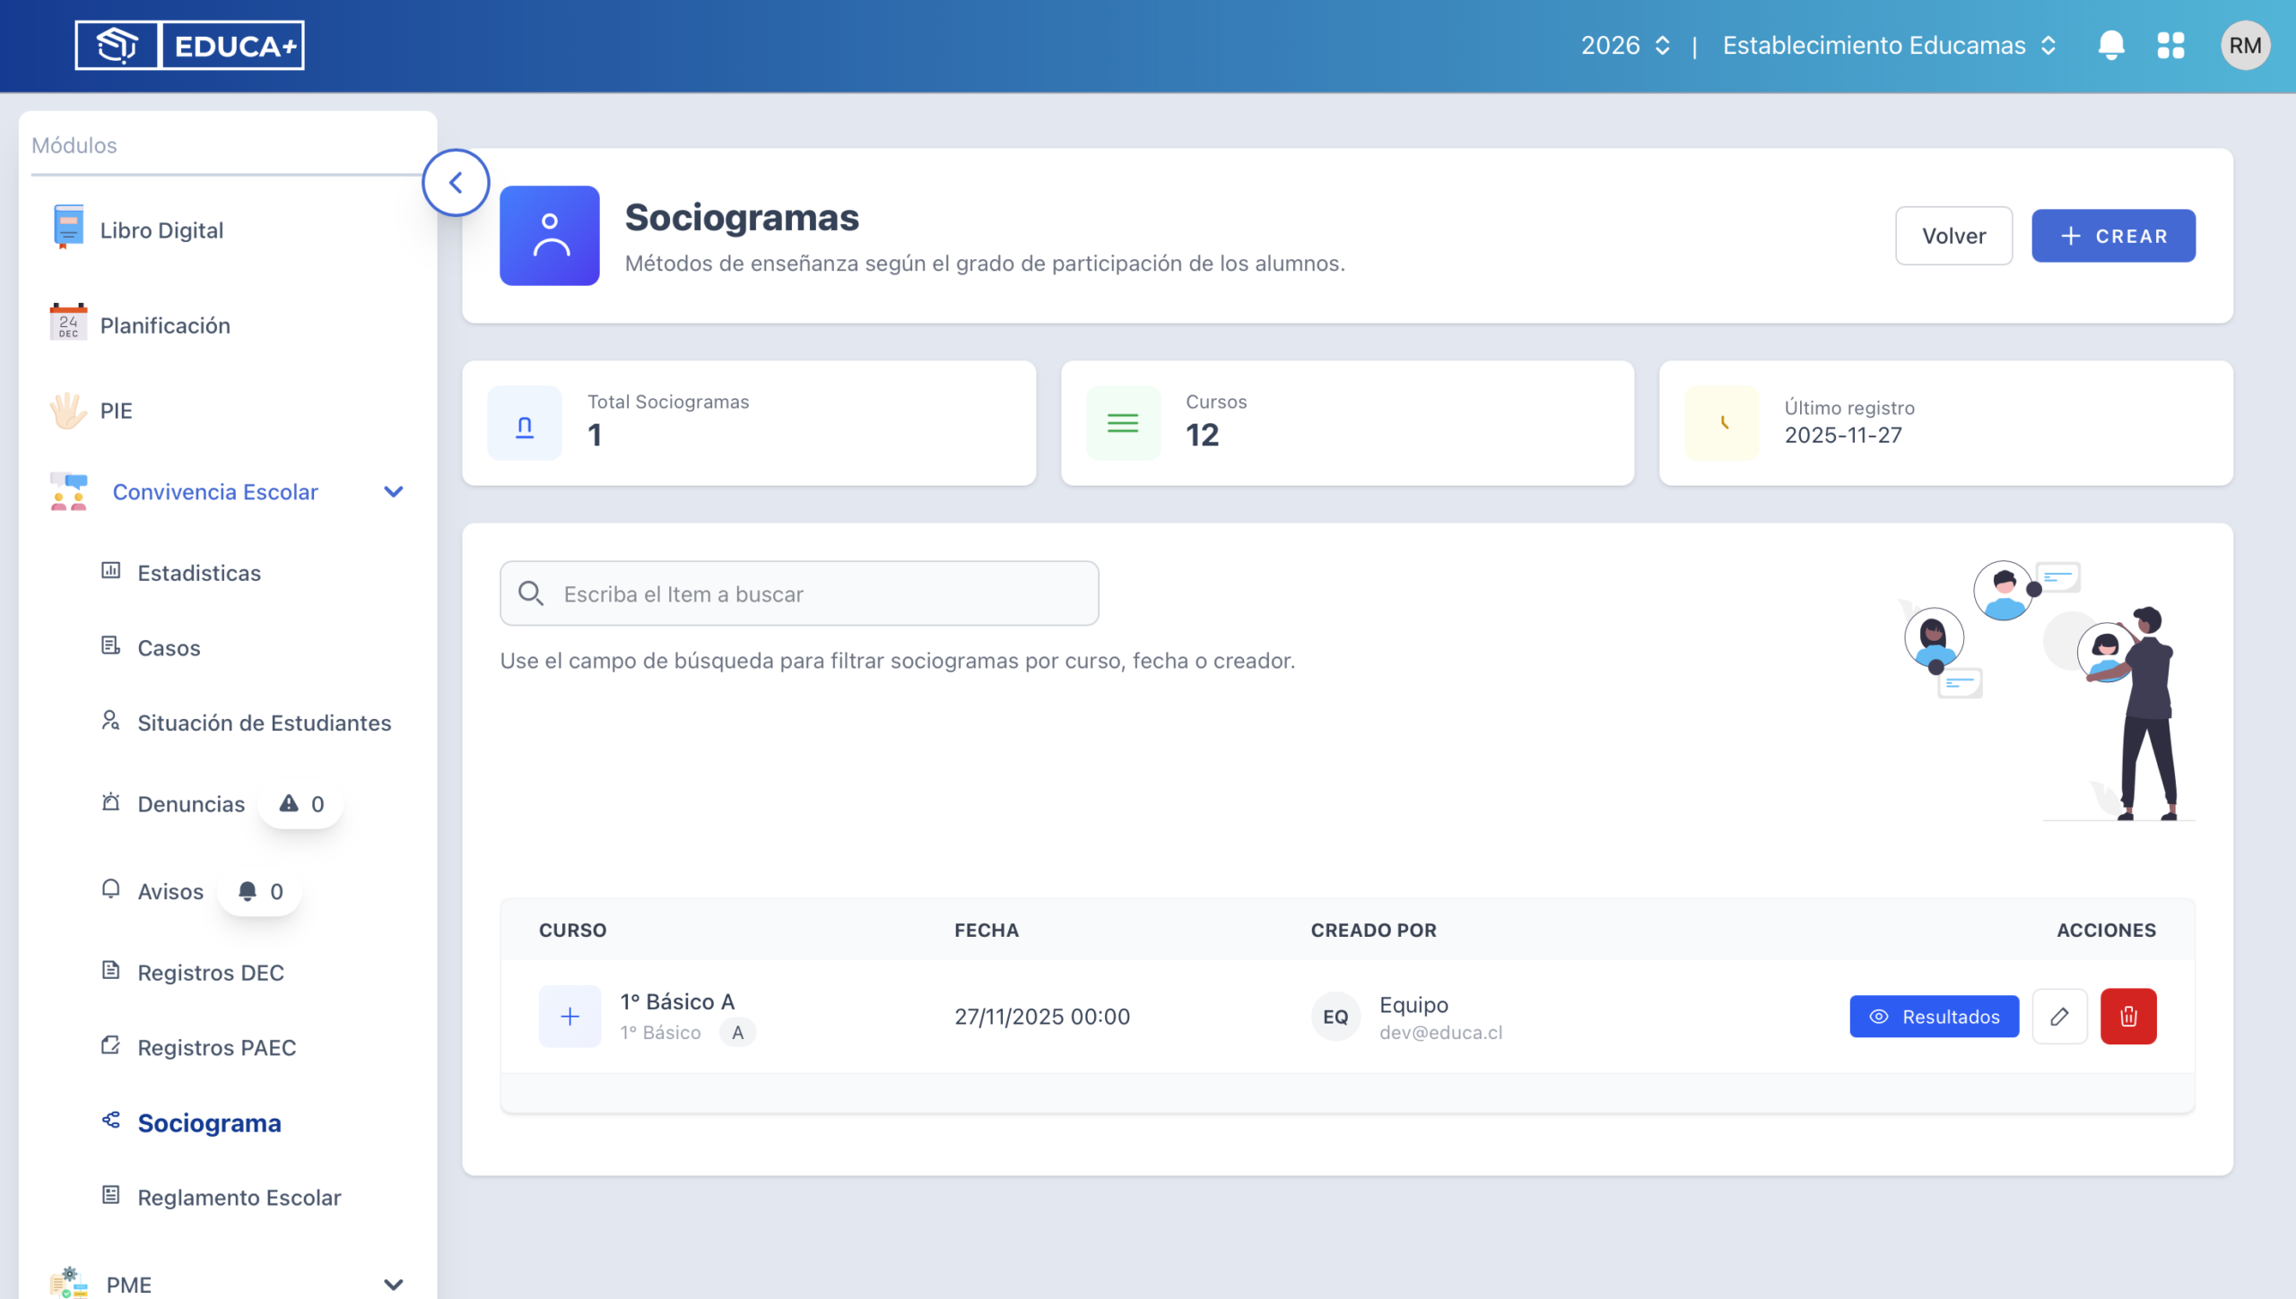
Task: Edit sociograma with pencil icon
Action: pos(2059,1017)
